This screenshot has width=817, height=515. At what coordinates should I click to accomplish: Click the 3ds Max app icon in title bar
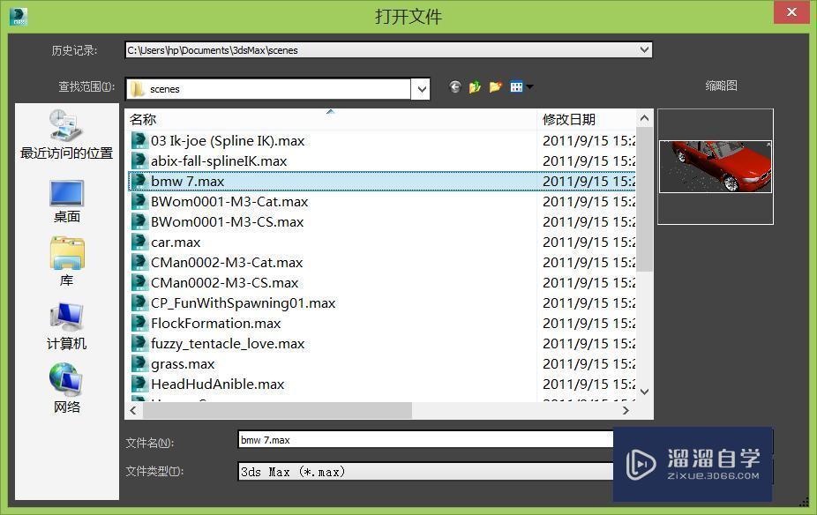[19, 17]
